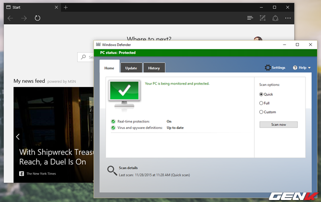This screenshot has height=202, width=321.
Task: Click the Scan details magnifier icon
Action: tap(112, 170)
